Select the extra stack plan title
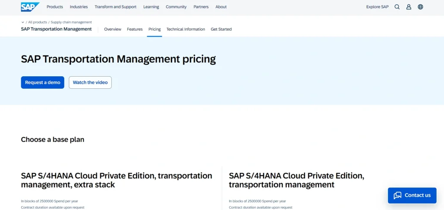This screenshot has height=210, width=444. click(117, 180)
